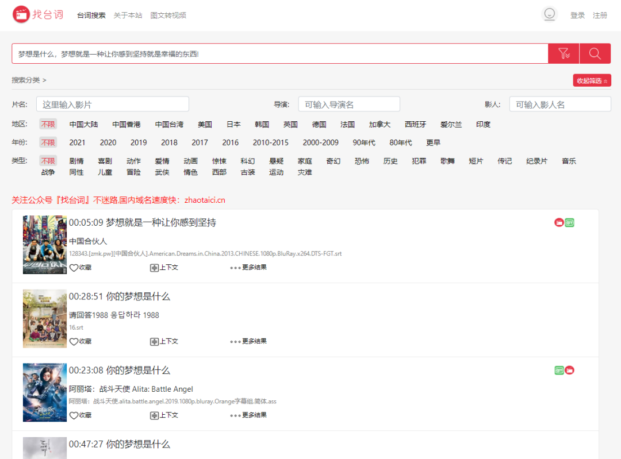Open more results for 请回答1988
Image resolution: width=621 pixels, height=459 pixels.
tap(248, 341)
